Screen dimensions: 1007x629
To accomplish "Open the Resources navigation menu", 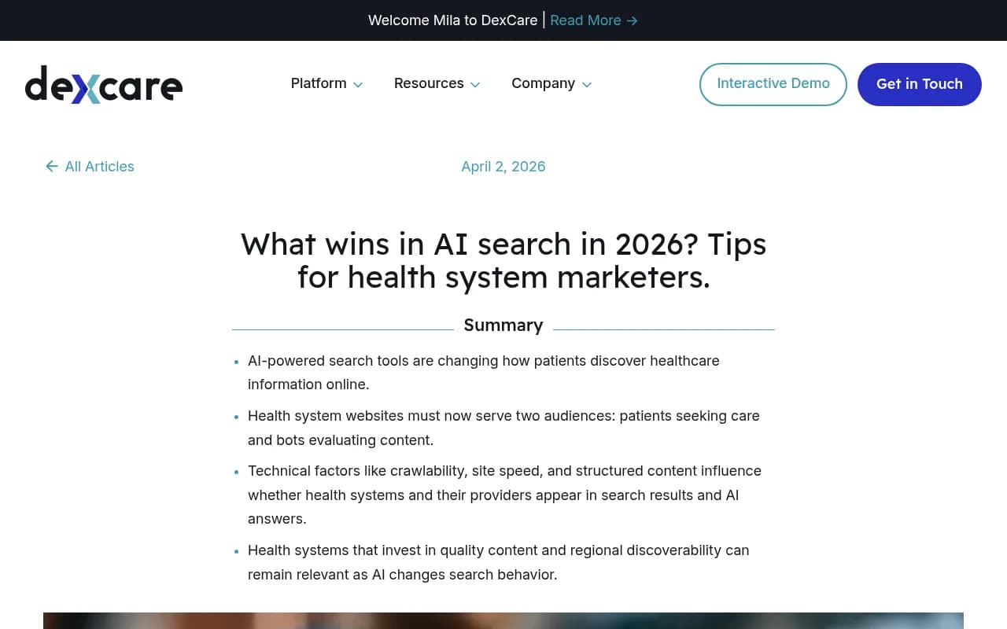I will point(429,83).
